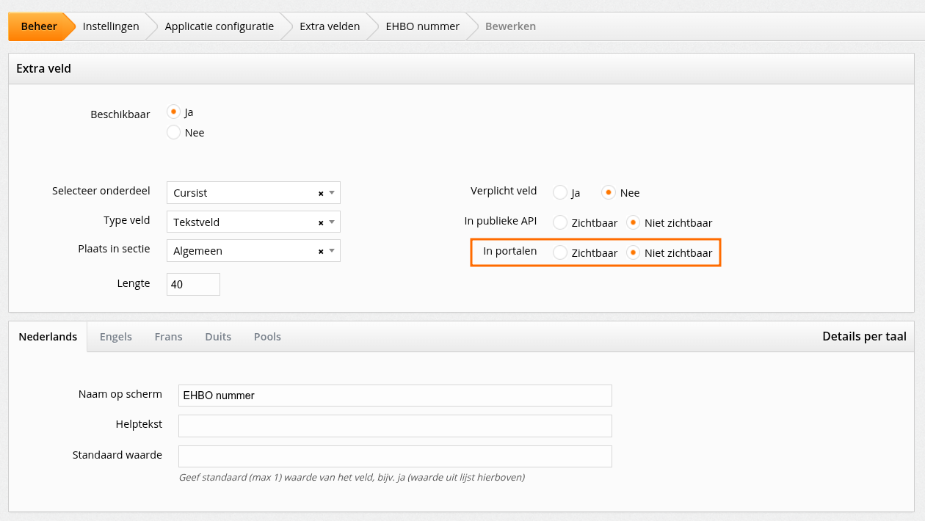
Task: Open EHBO nummer breadcrumb
Action: pos(423,26)
